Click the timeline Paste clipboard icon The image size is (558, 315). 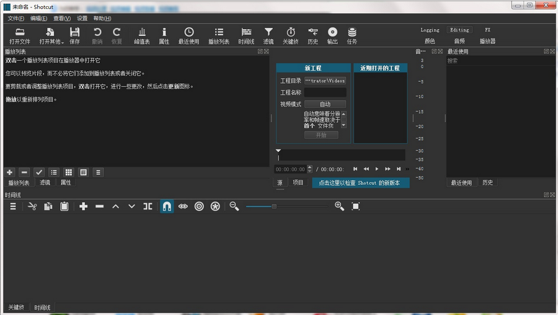click(x=64, y=206)
